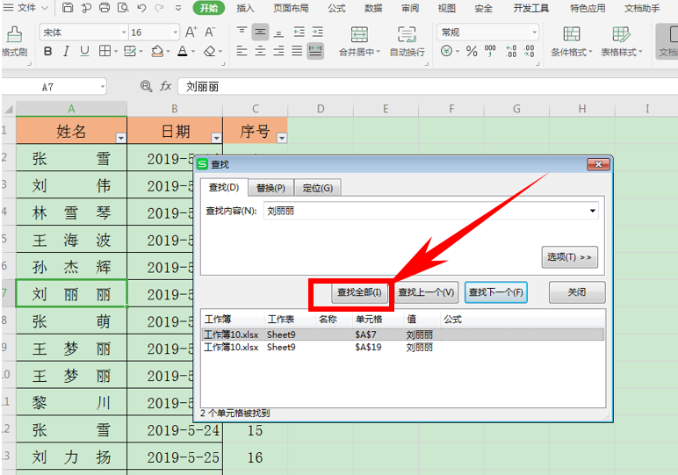Screen dimensions: 678x475
Task: Toggle Underline formatting
Action: pyautogui.click(x=84, y=52)
